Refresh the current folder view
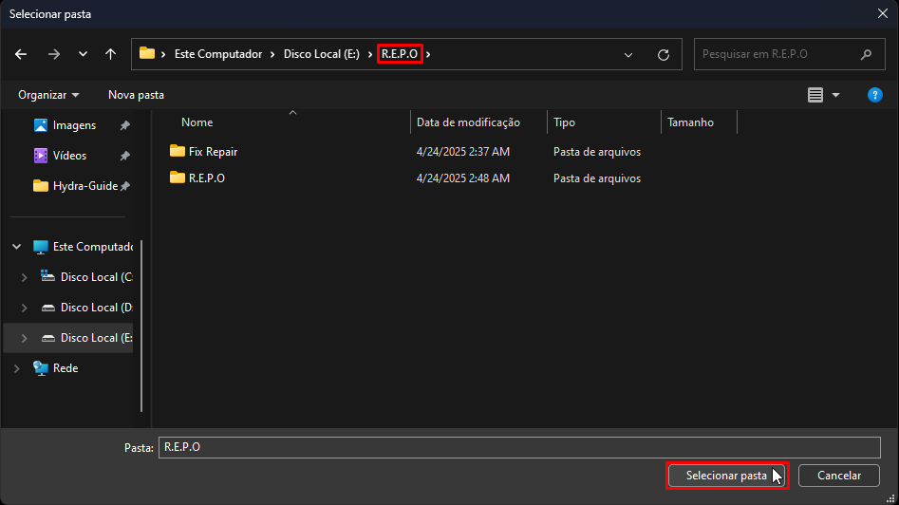Viewport: 899px width, 505px height. [x=664, y=54]
